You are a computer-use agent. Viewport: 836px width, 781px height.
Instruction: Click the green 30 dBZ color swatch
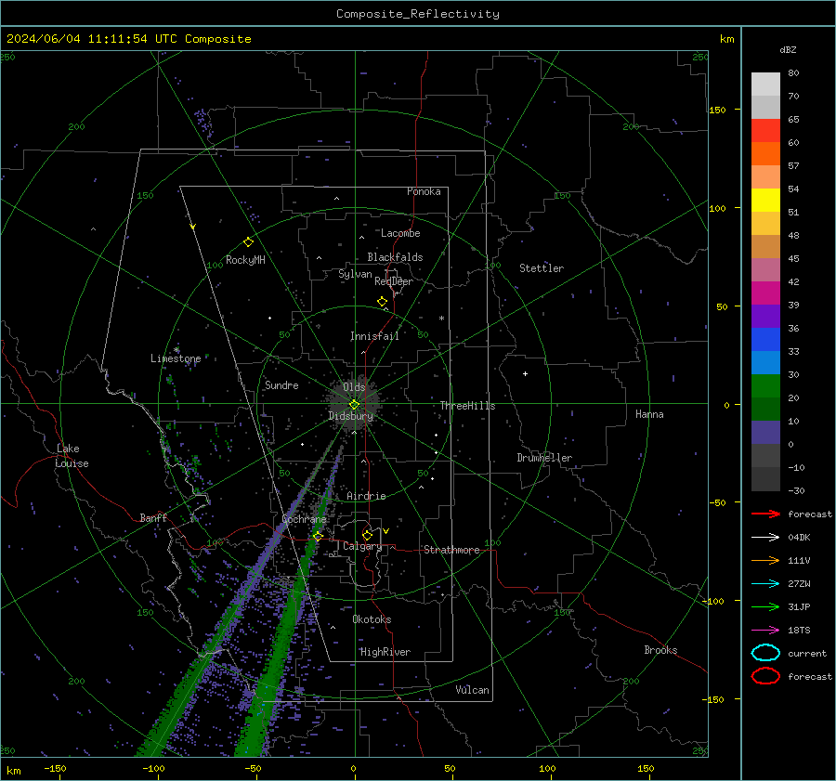point(765,386)
